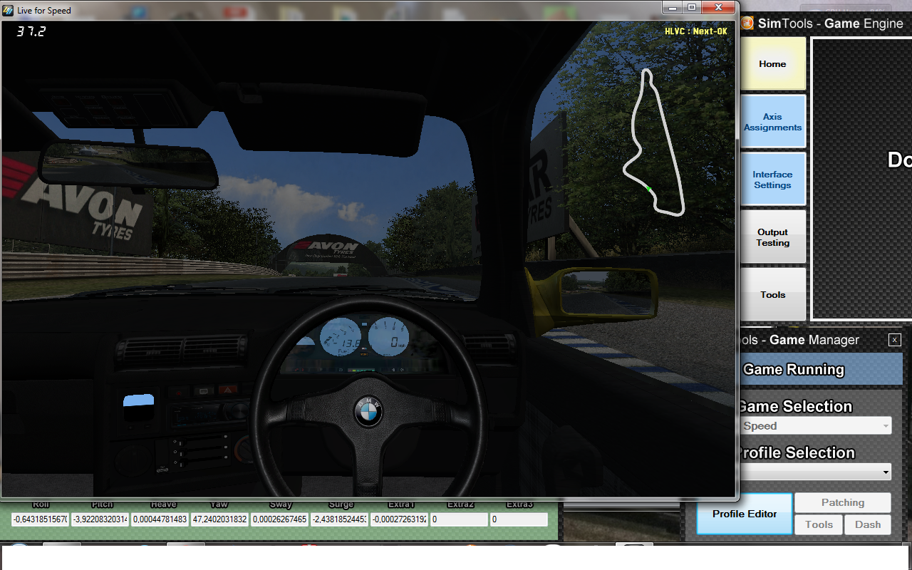
Task: Click the 'HLVC : Next-OK' game message
Action: tap(696, 31)
